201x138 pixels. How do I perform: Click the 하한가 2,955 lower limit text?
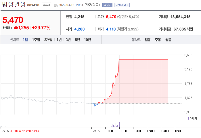pyautogui.click(x=128, y=29)
